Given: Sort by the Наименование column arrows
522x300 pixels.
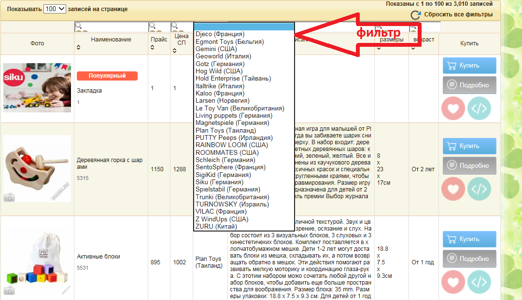Looking at the screenshot, I should (x=79, y=47).
